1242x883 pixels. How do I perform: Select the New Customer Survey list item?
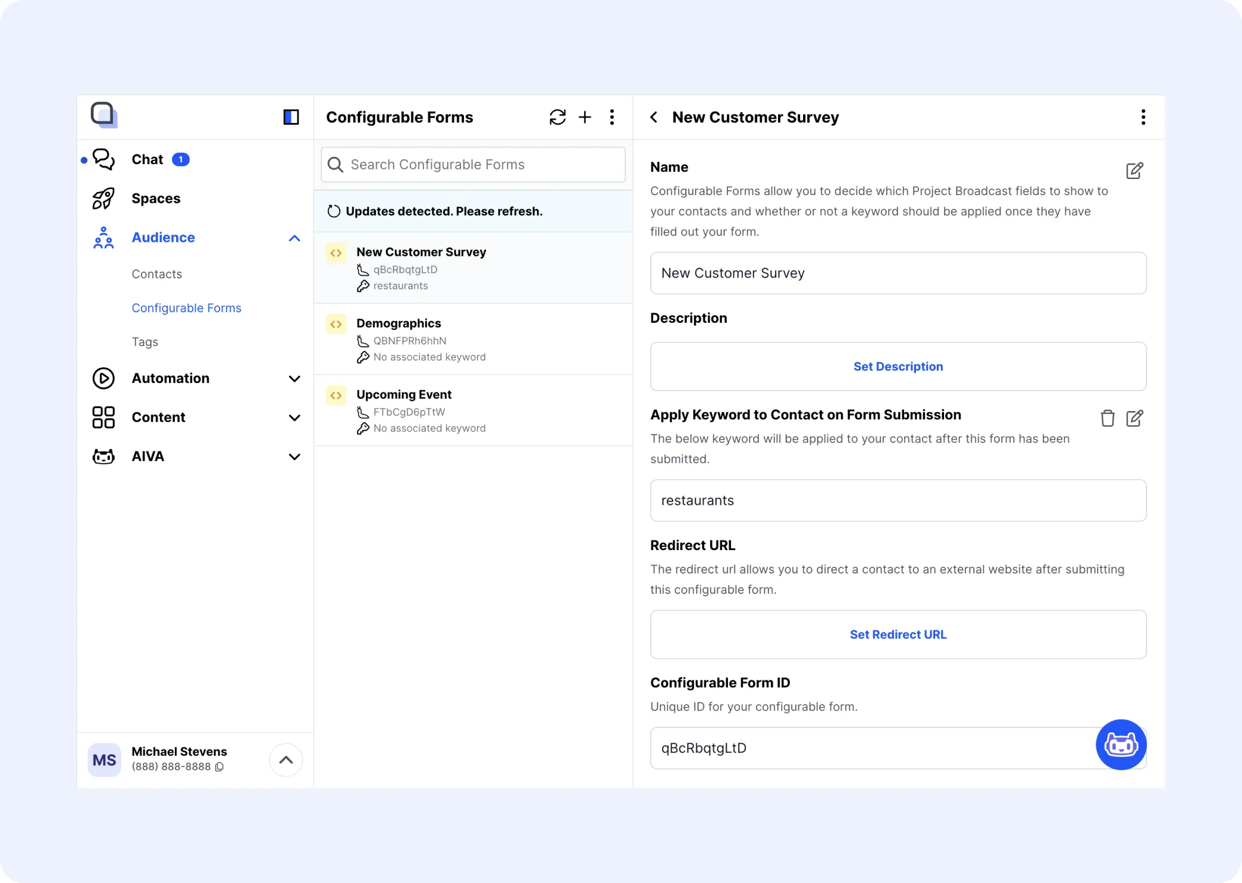point(473,268)
